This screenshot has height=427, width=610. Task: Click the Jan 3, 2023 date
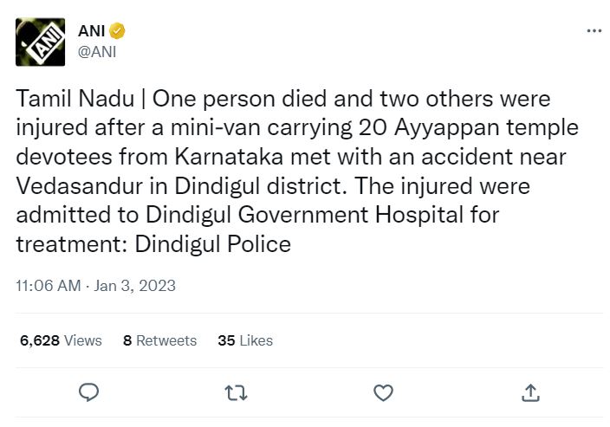pyautogui.click(x=134, y=286)
